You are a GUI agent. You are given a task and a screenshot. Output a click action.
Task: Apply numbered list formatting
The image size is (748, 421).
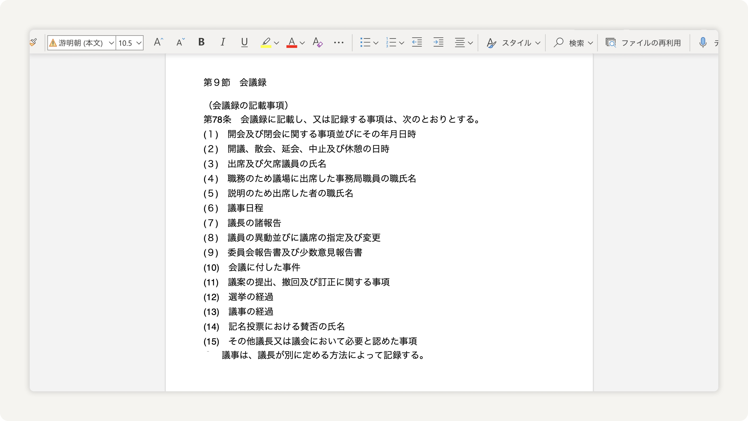coord(391,42)
